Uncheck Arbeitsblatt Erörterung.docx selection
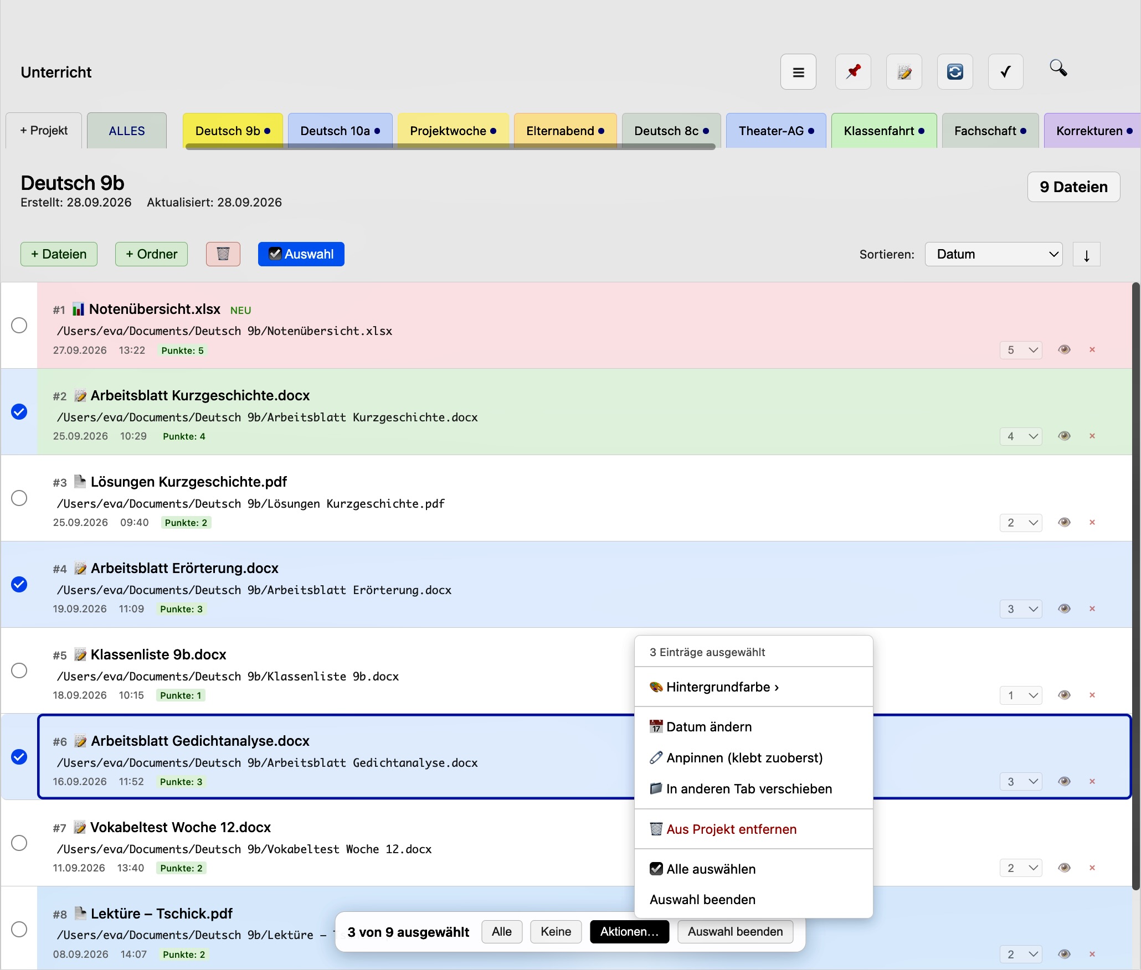 pos(19,584)
